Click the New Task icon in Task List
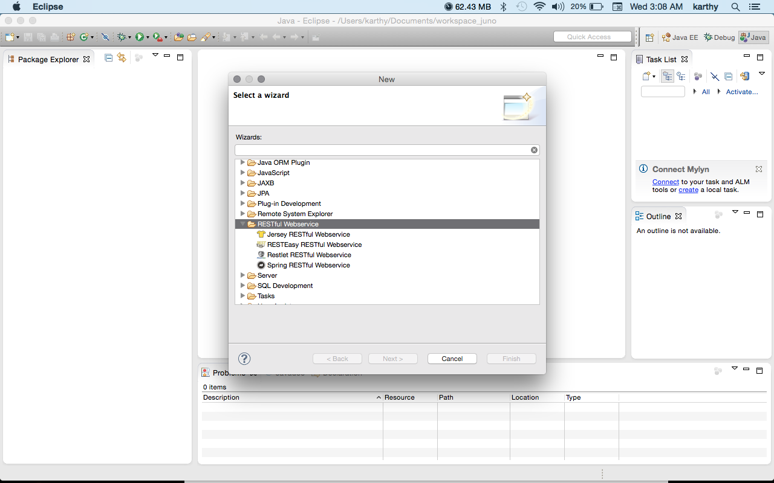The image size is (774, 483). tap(646, 76)
